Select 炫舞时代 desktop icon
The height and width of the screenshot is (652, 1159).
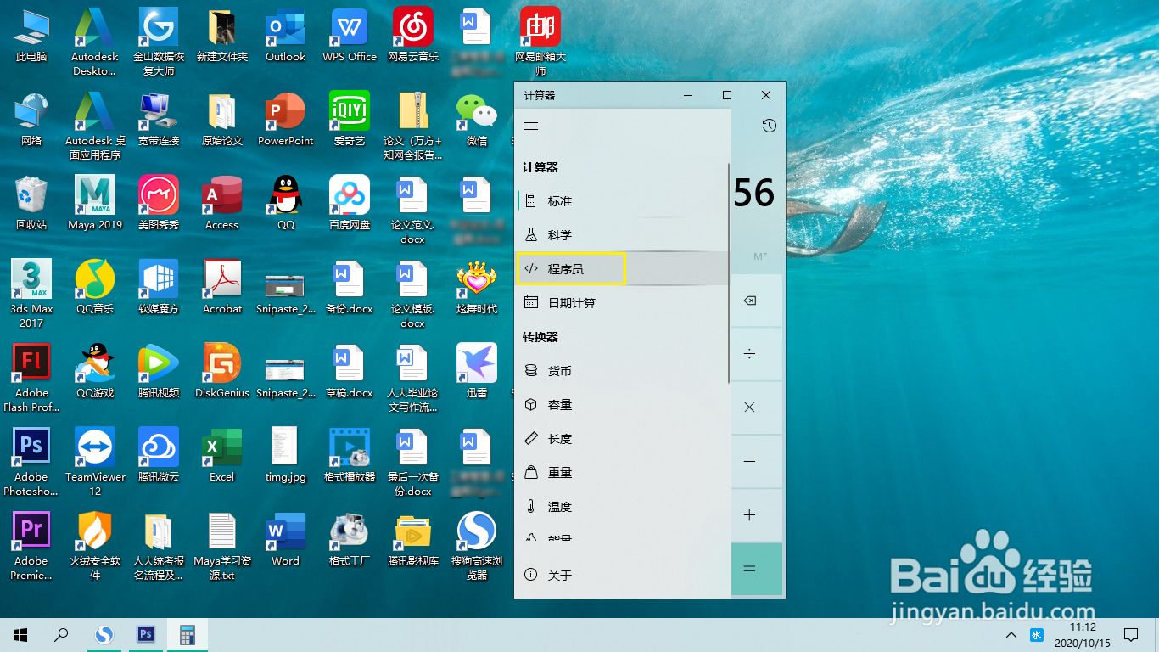click(x=477, y=289)
